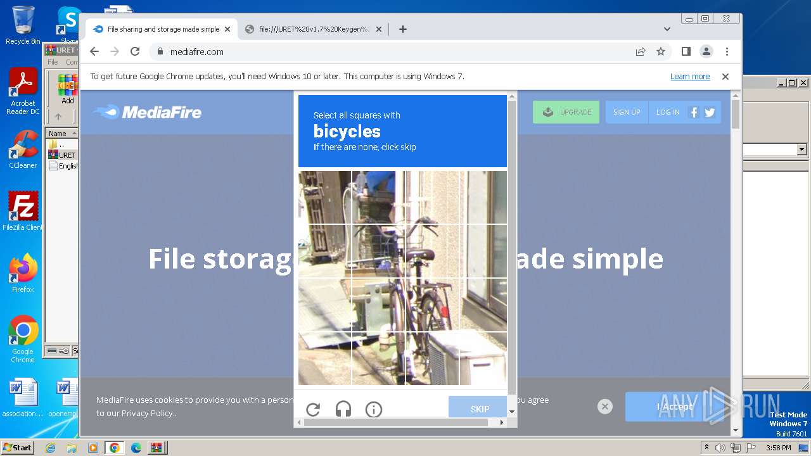Select the top-left captcha square

coord(324,197)
